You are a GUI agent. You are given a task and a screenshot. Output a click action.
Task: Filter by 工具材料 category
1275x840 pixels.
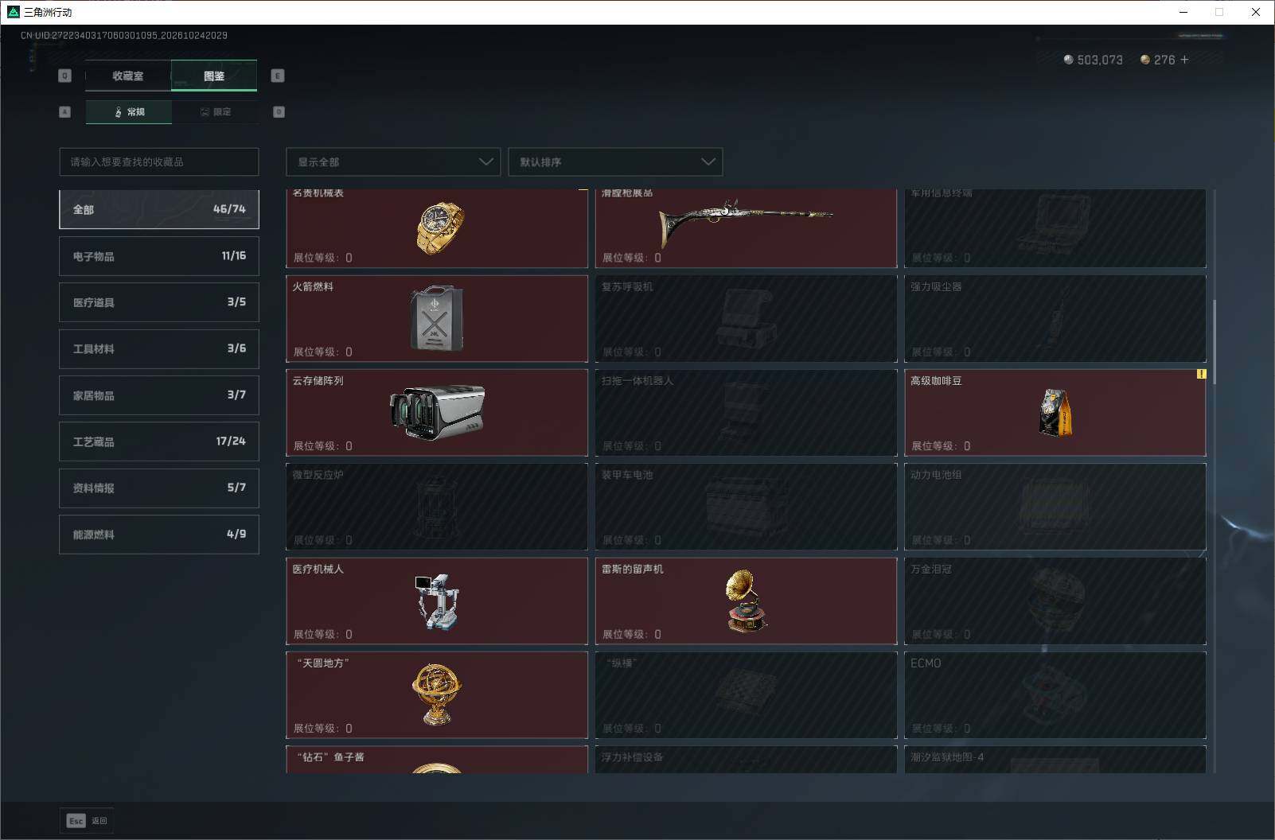point(159,348)
